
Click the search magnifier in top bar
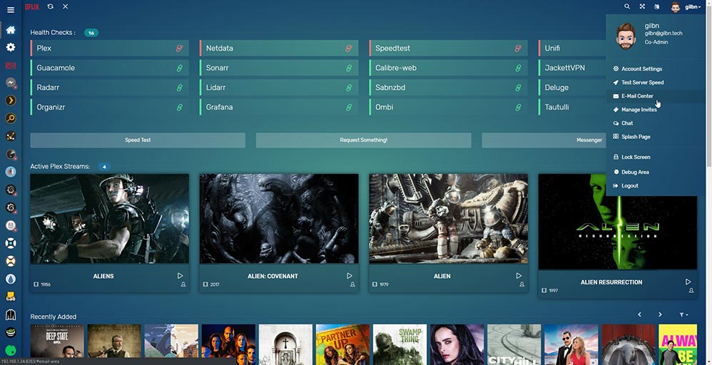[627, 6]
